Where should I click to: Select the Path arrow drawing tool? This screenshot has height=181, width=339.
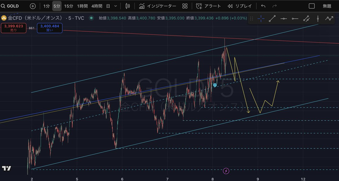click(329, 19)
